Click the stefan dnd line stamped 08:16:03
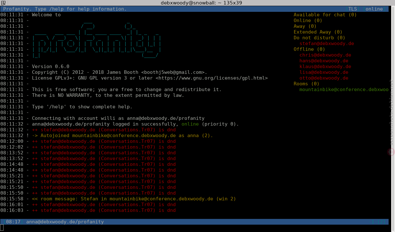Screen dimensions: 395x232 click(x=104, y=210)
